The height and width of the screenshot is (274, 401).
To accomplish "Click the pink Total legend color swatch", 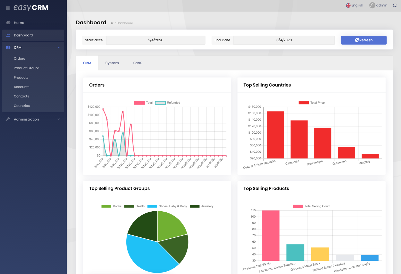I will [x=139, y=103].
